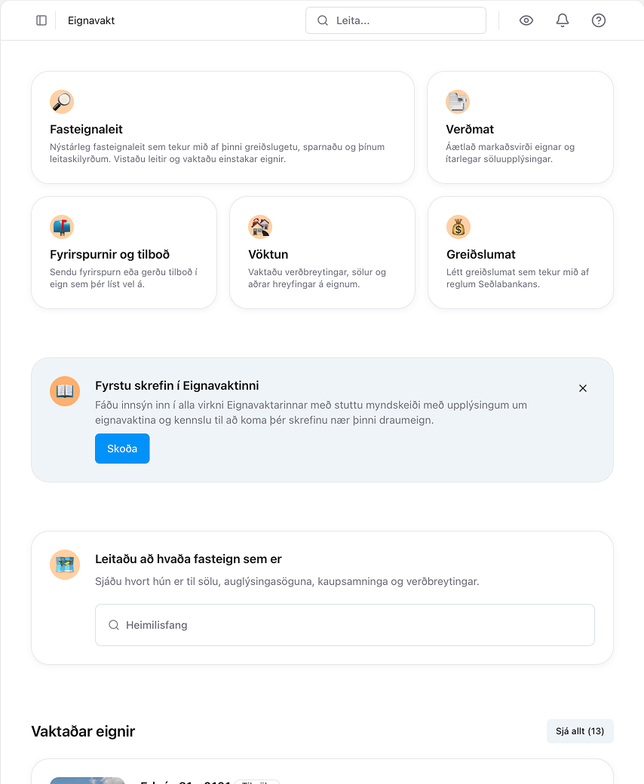Click the magnifying glass Fasteignaleit icon
644x784 pixels.
(62, 102)
